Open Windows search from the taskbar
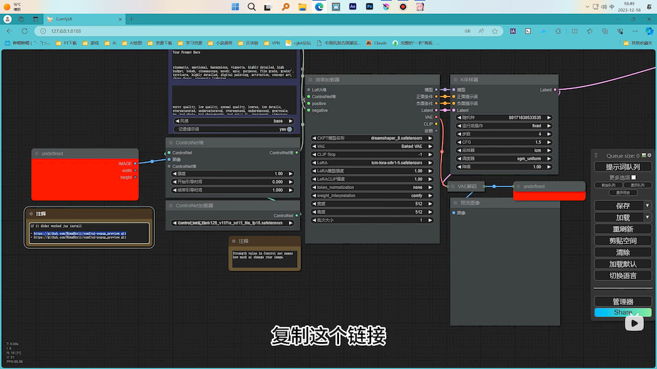The image size is (657, 369). pos(252,7)
